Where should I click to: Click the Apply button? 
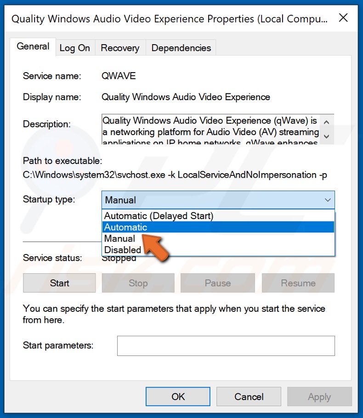tap(319, 397)
